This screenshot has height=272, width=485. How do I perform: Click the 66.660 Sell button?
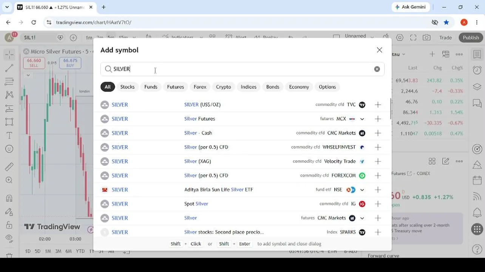click(x=34, y=63)
